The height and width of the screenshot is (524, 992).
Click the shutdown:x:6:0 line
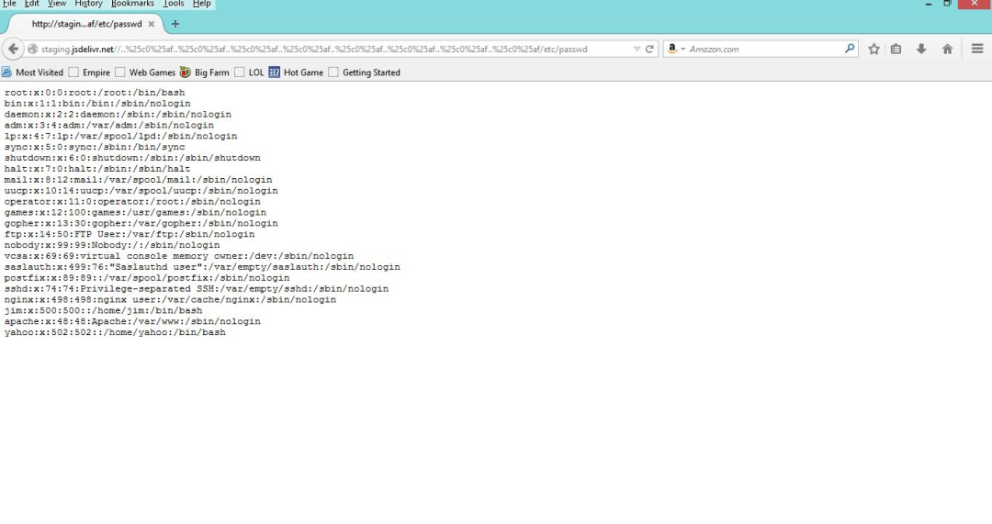tap(132, 158)
